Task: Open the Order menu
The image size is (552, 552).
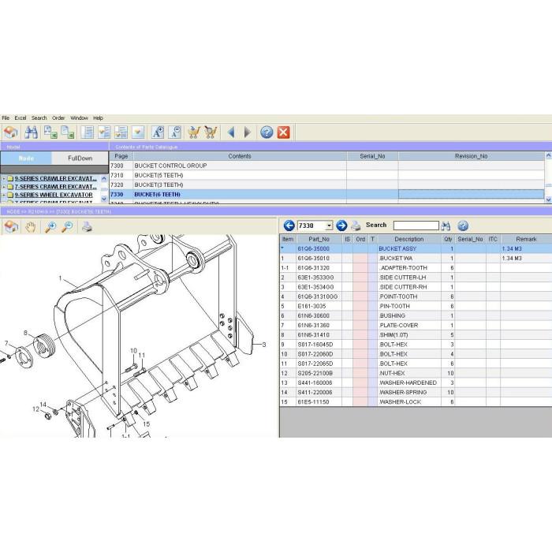Action: (x=58, y=118)
